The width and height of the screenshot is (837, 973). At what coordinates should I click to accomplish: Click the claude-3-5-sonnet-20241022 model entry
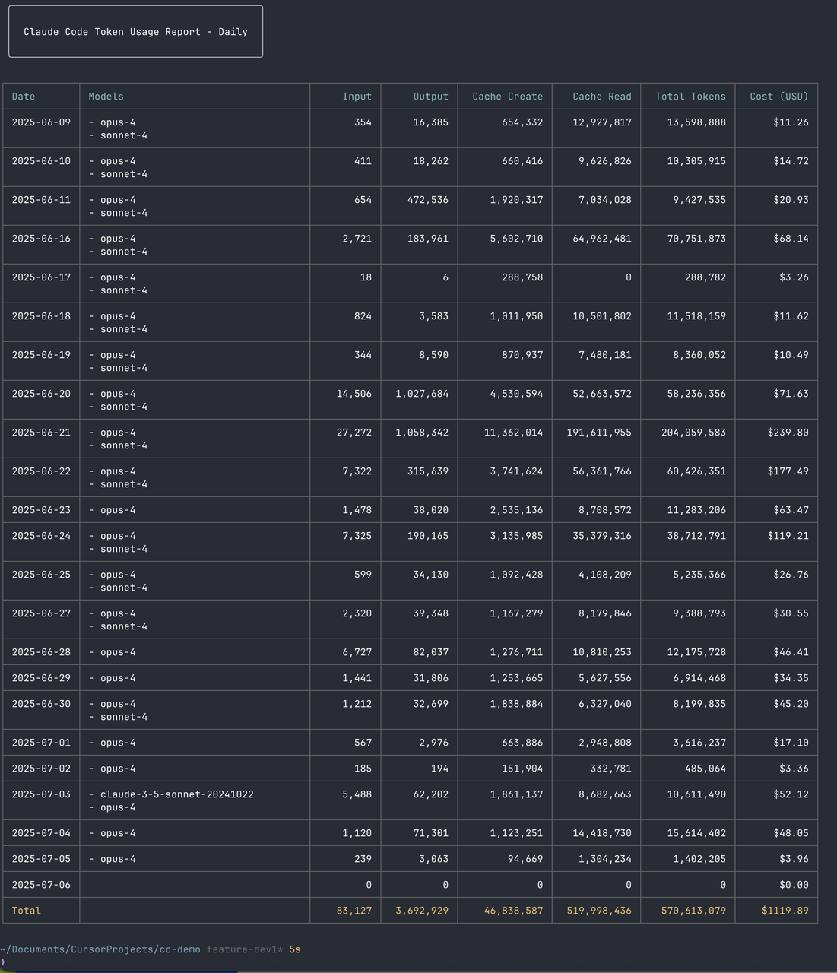(176, 794)
